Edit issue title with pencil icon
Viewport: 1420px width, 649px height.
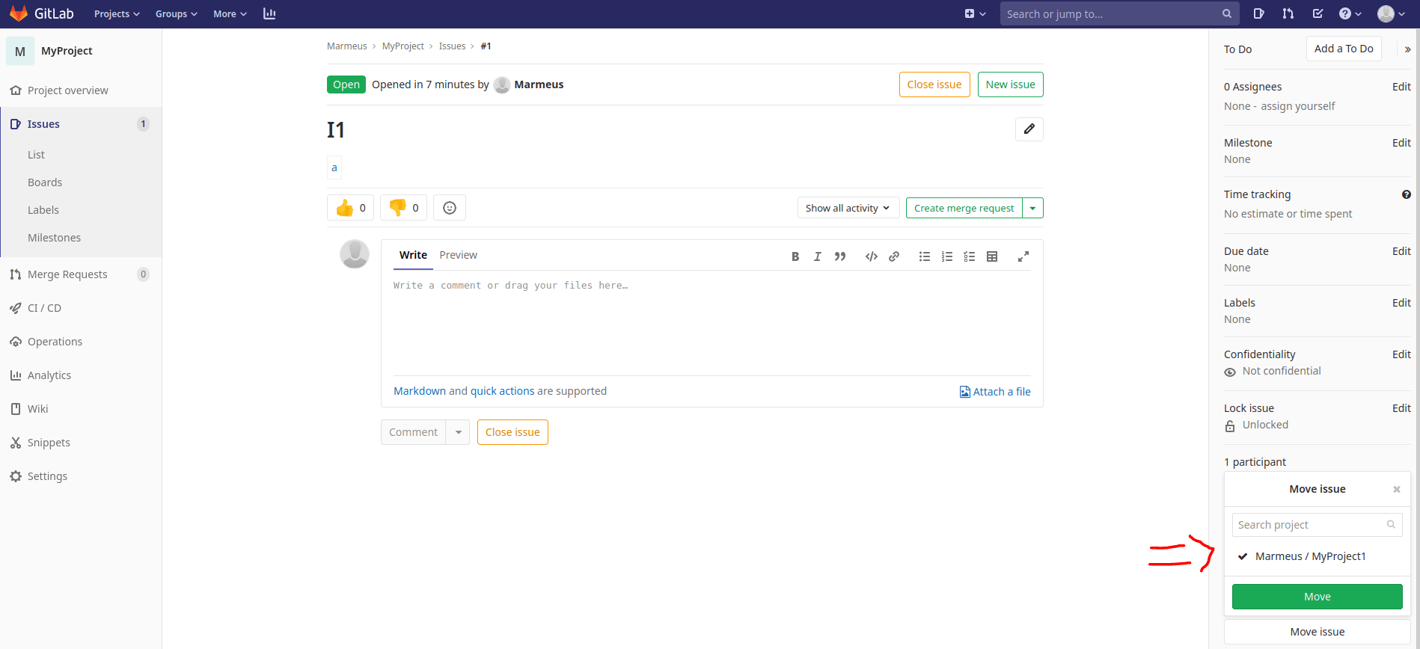1029,129
